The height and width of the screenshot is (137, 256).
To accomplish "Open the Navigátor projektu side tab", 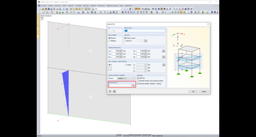I will 38,26.
